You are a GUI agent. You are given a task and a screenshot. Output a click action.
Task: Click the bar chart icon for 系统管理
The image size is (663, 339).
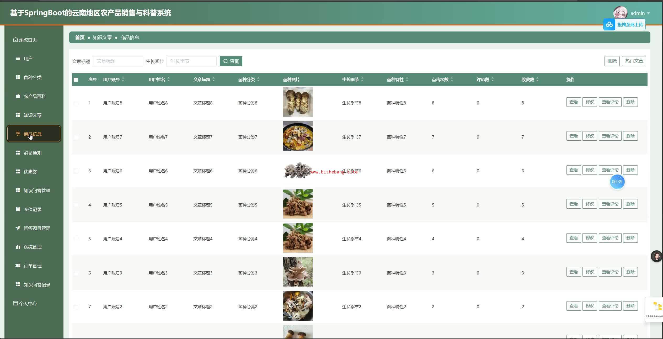click(18, 247)
